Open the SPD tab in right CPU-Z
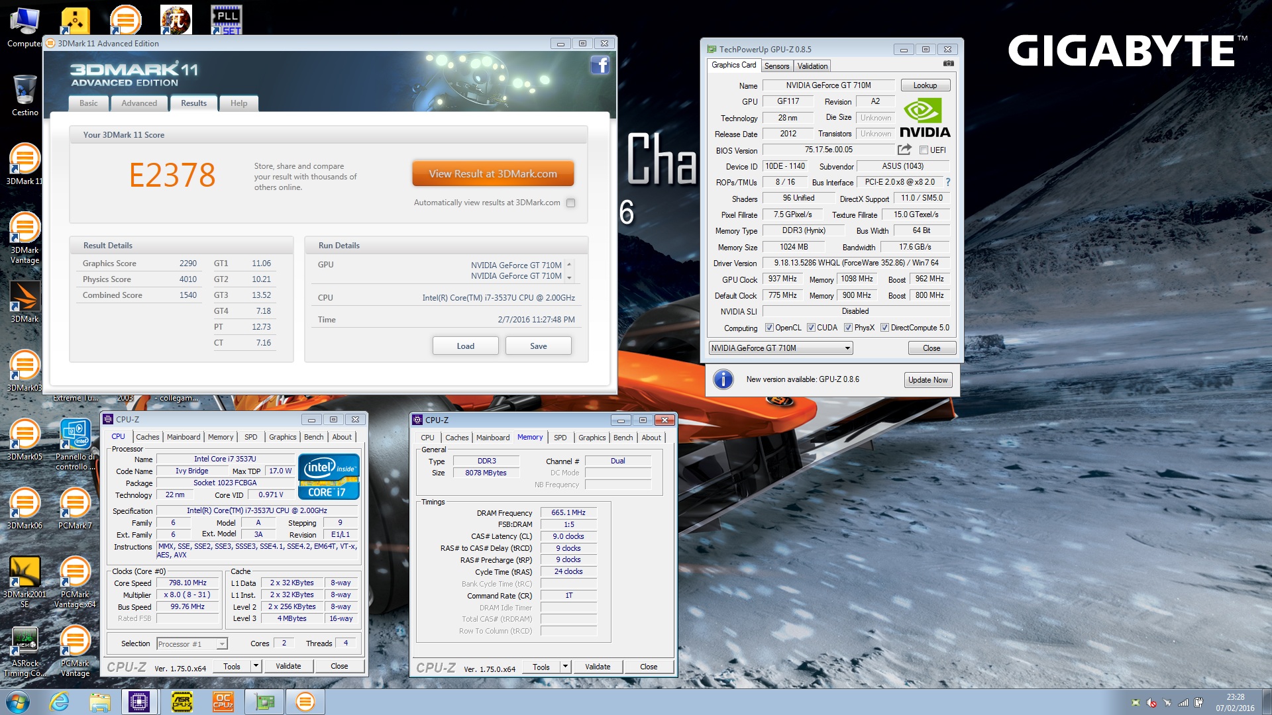Viewport: 1272px width, 715px height. click(560, 438)
